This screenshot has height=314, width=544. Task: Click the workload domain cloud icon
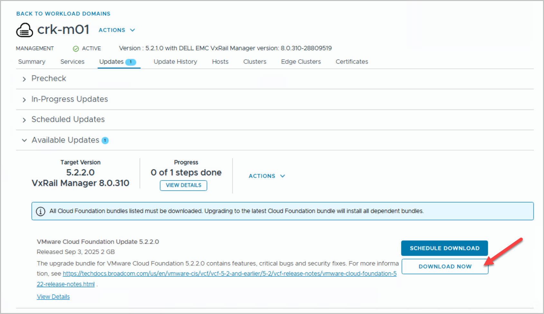click(24, 30)
